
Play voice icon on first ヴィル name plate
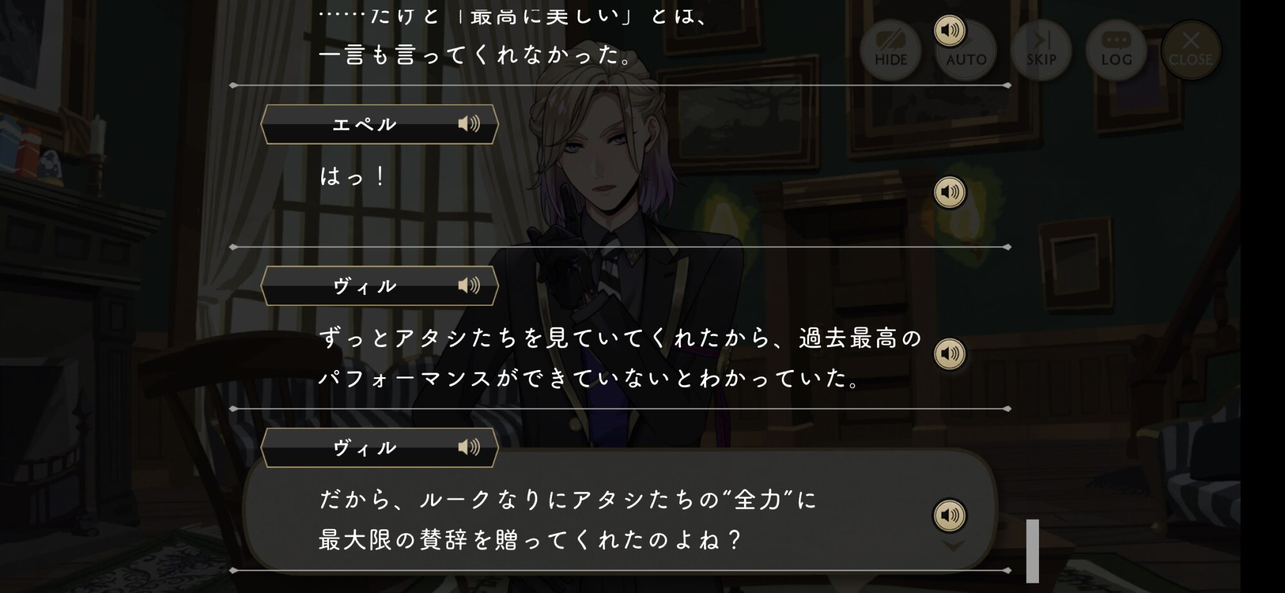[x=469, y=285]
